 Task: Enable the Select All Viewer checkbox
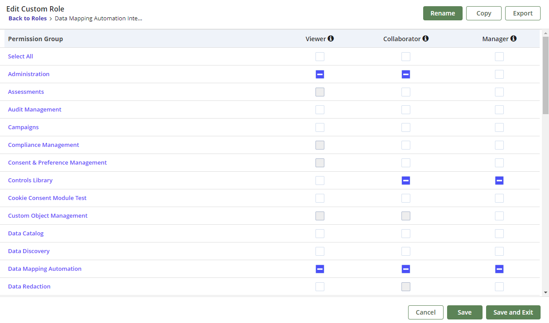pyautogui.click(x=320, y=57)
